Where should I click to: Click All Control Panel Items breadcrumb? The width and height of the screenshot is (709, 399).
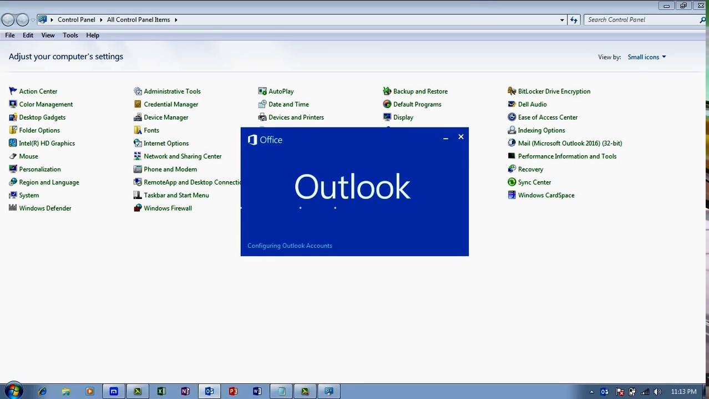click(x=139, y=19)
